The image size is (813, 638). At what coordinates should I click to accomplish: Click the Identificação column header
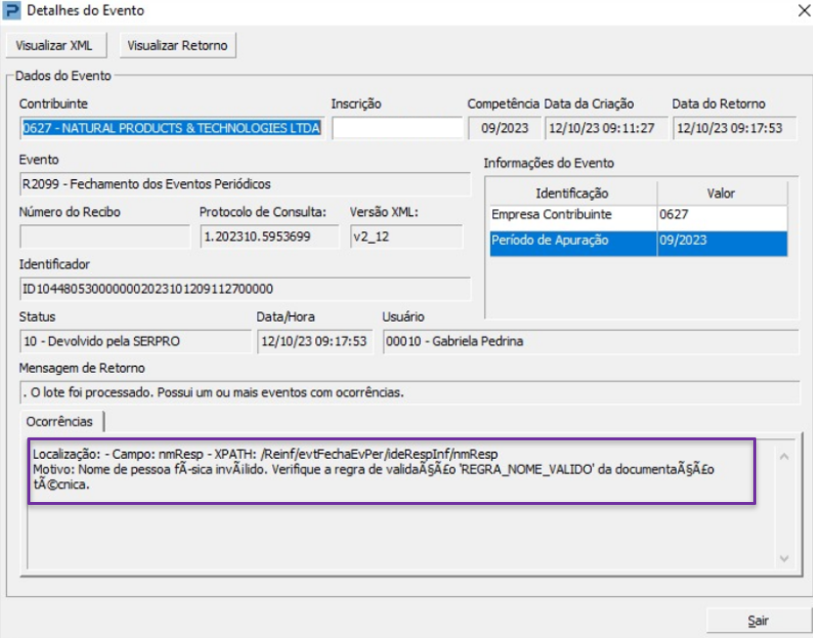(x=572, y=194)
